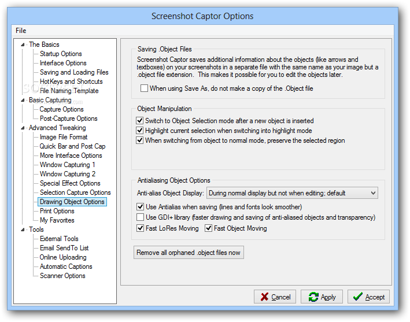
Task: Collapse The Basics tree node
Action: point(23,45)
